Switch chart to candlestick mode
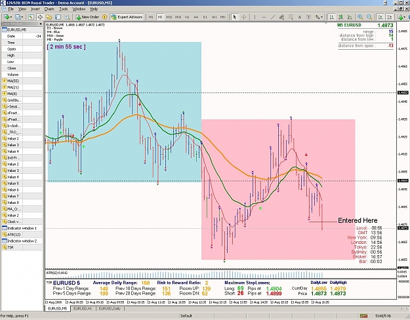This screenshot has width=410, height=320. pos(340,17)
